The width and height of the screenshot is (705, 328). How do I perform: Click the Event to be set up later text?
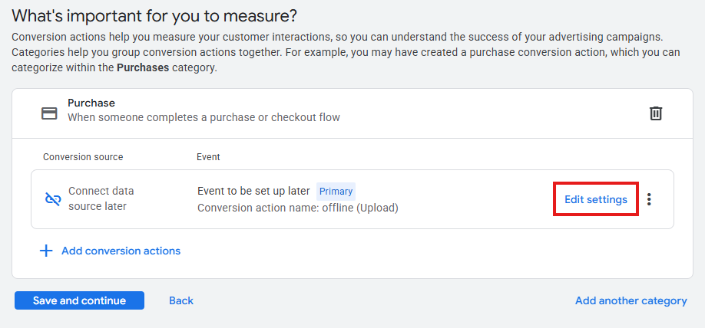click(253, 192)
